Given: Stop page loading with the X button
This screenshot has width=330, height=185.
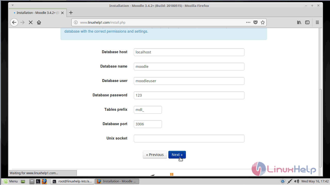Looking at the screenshot, I should click(31, 22).
